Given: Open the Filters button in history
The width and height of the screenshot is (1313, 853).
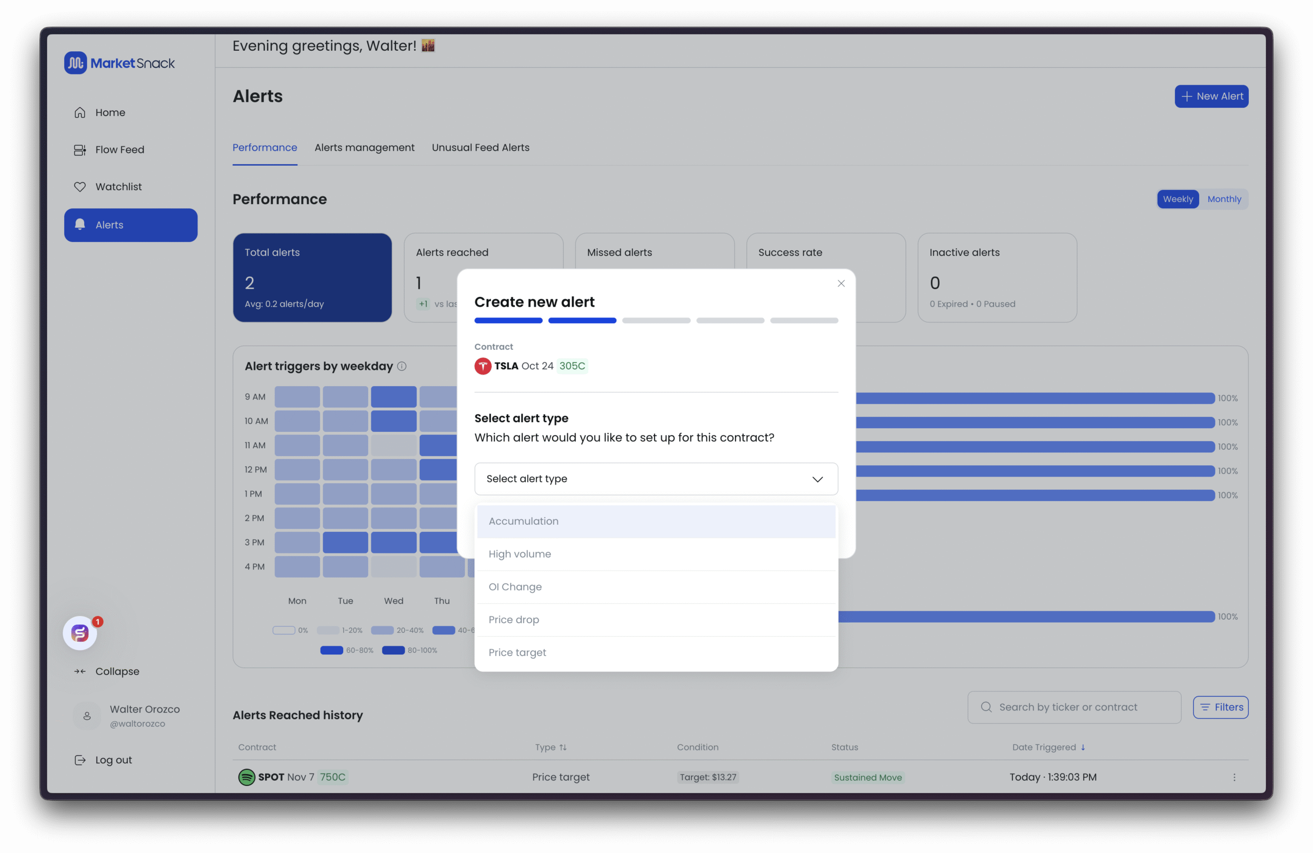Looking at the screenshot, I should (x=1220, y=707).
